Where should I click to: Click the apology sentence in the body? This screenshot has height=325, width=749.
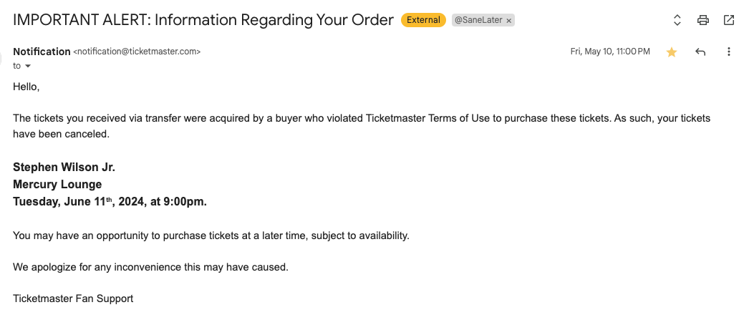150,267
